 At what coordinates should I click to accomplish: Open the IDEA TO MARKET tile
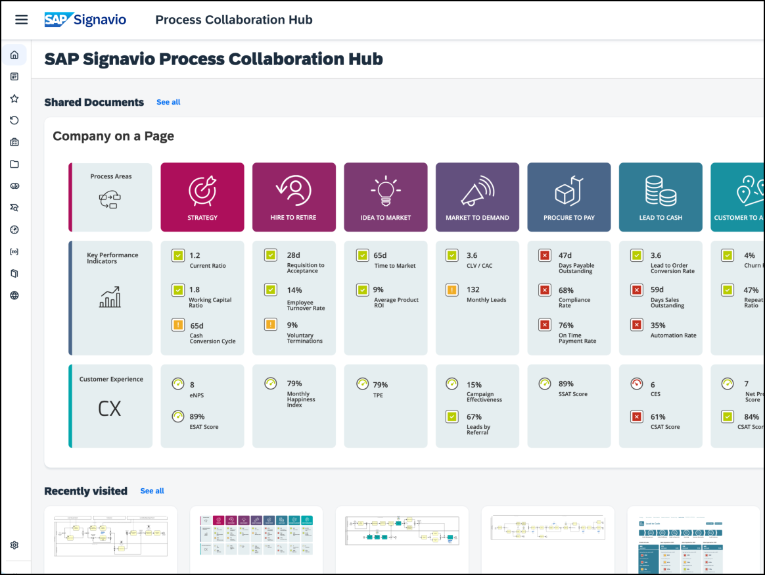click(386, 197)
